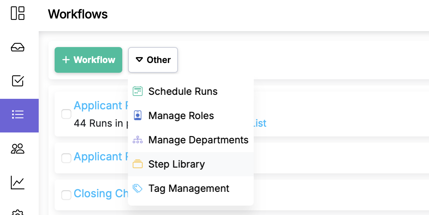Viewport: 429px width, 215px height.
Task: Select Manage Departments from the Other menu
Action: (198, 140)
